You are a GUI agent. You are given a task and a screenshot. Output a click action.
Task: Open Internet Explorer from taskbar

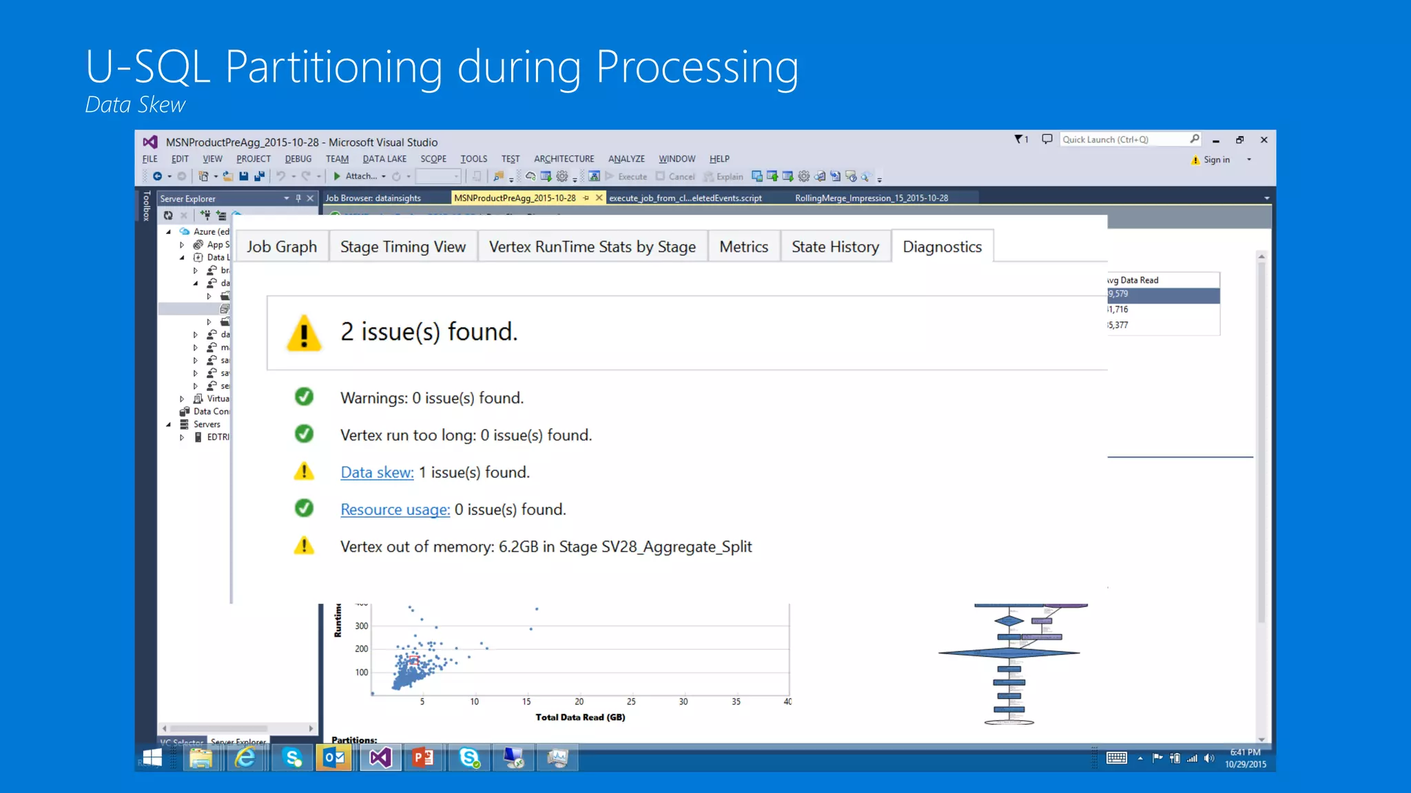pos(245,758)
